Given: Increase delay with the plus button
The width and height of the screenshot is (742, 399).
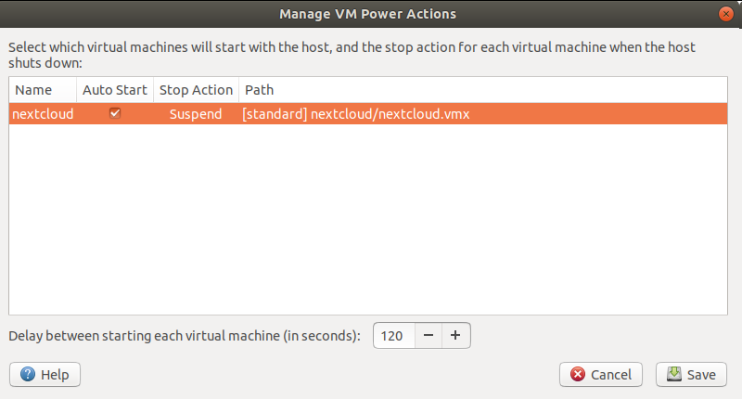Looking at the screenshot, I should pos(455,335).
